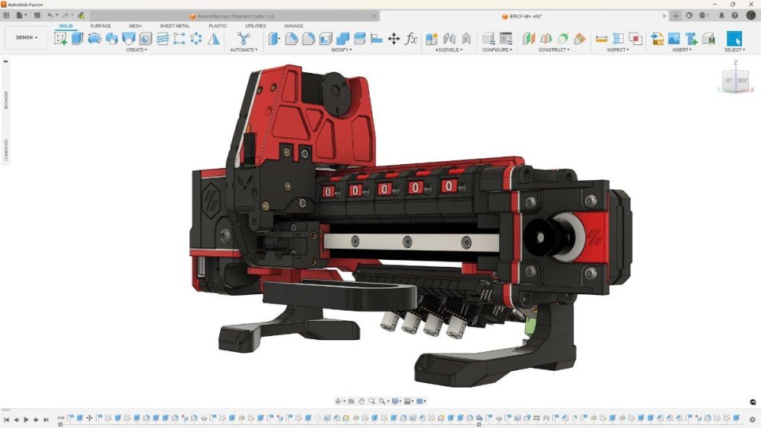The image size is (761, 428).
Task: Select the Automated Modeling icon
Action: click(x=244, y=38)
